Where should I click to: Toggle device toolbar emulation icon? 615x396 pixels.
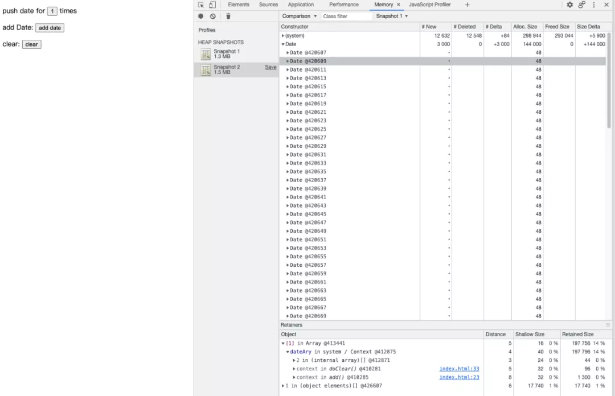212,5
